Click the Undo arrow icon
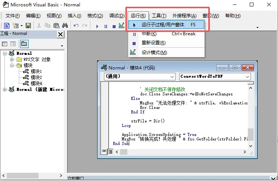The width and height of the screenshot is (278, 181). tap(76, 26)
